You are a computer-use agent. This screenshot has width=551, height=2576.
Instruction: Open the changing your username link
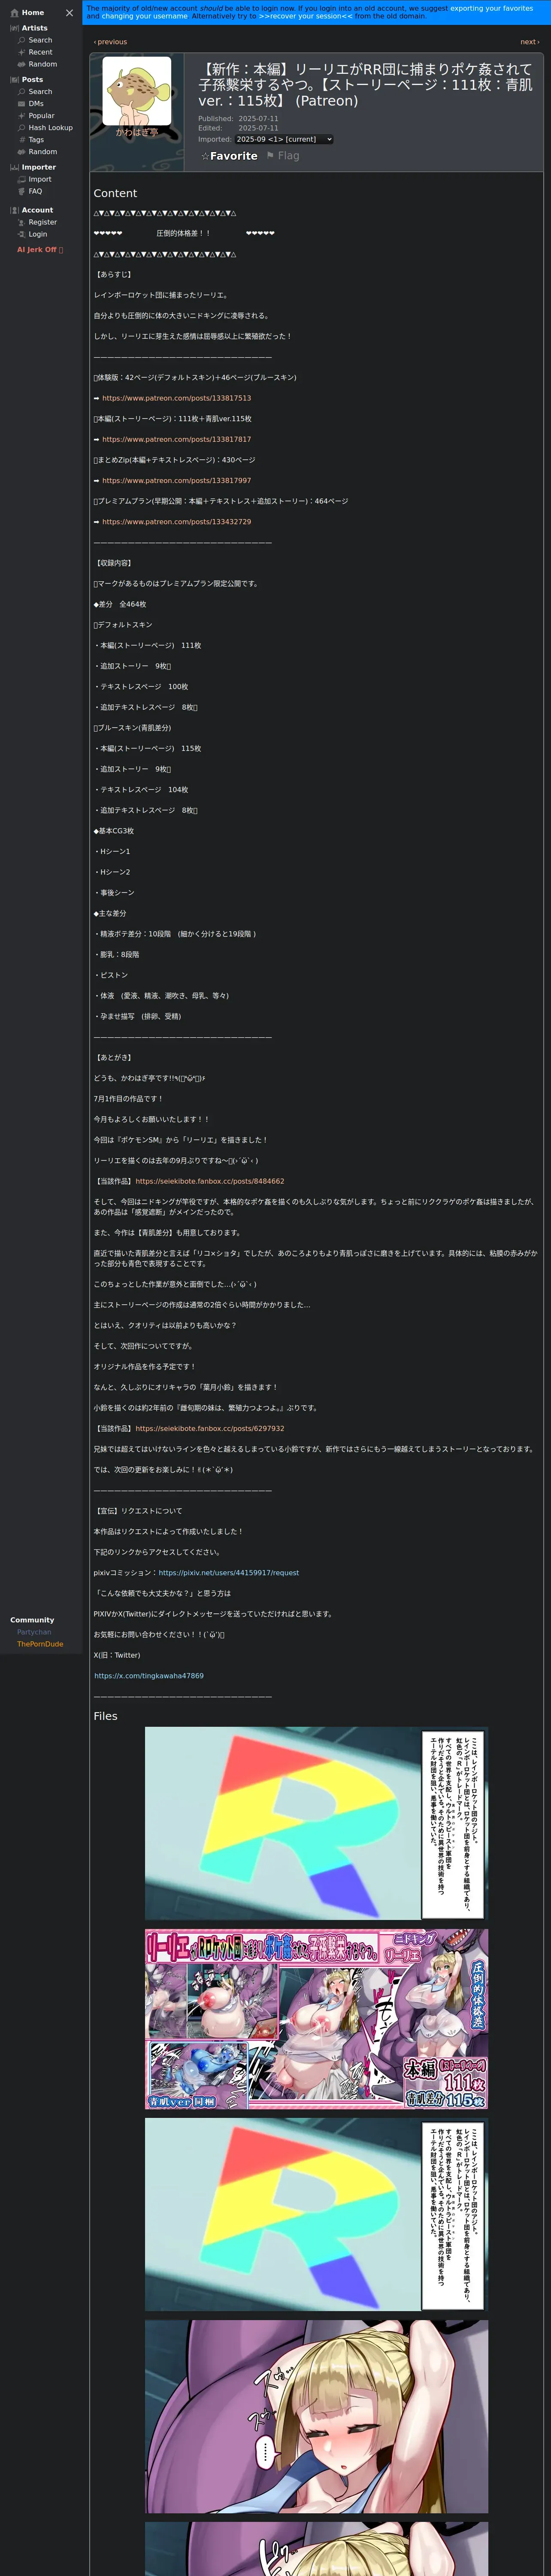[x=144, y=16]
